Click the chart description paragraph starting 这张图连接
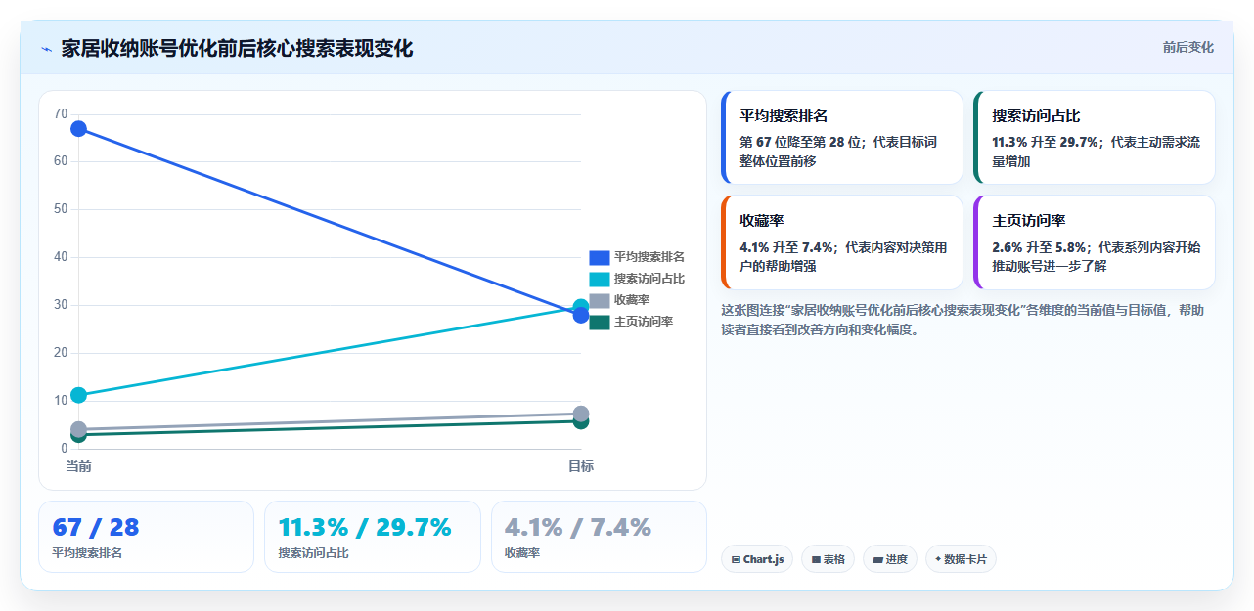Screen dimensions: 1254x611 963,320
